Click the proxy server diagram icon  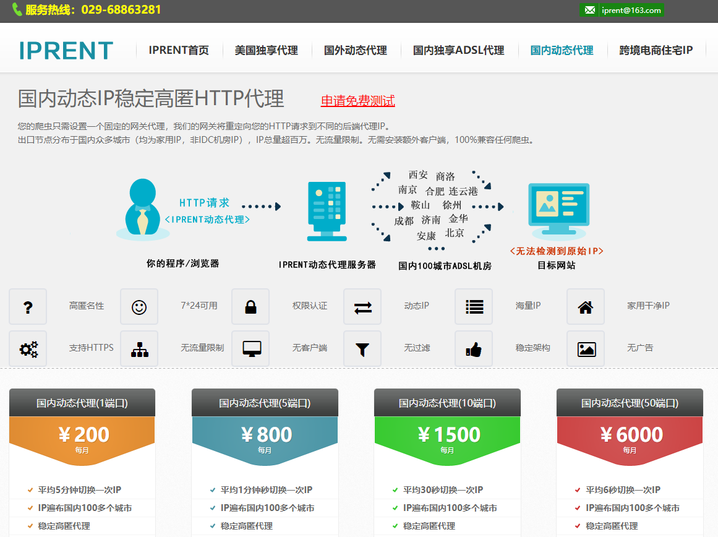point(327,211)
